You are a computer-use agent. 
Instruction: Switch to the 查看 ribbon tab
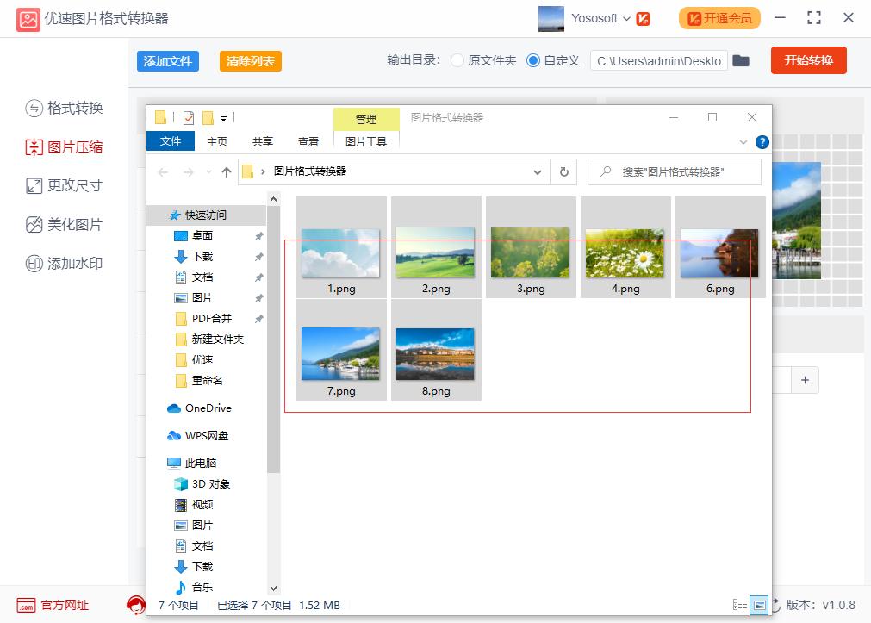308,142
